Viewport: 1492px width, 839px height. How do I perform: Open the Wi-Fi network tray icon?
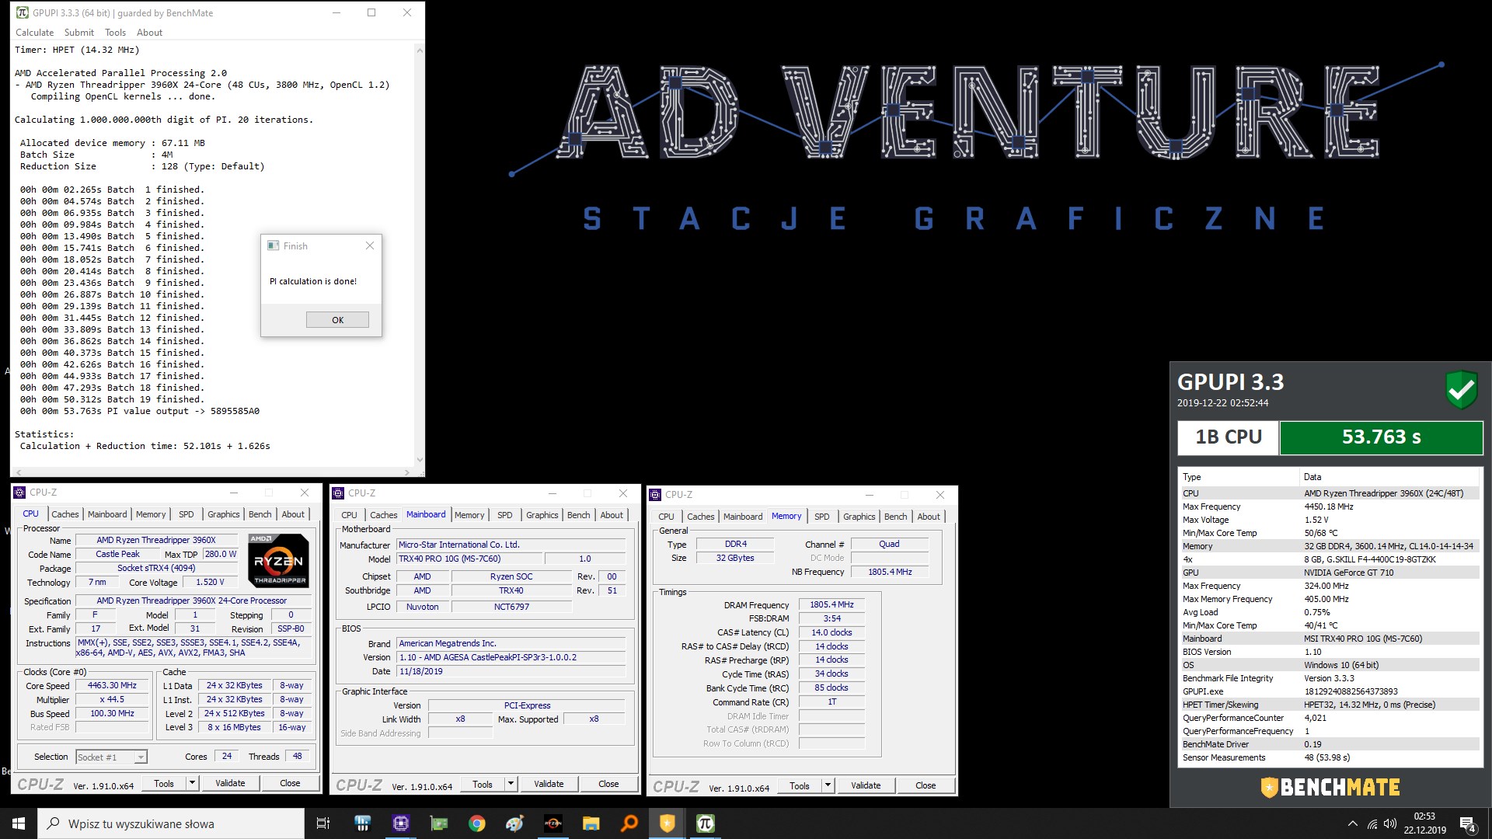click(x=1372, y=823)
